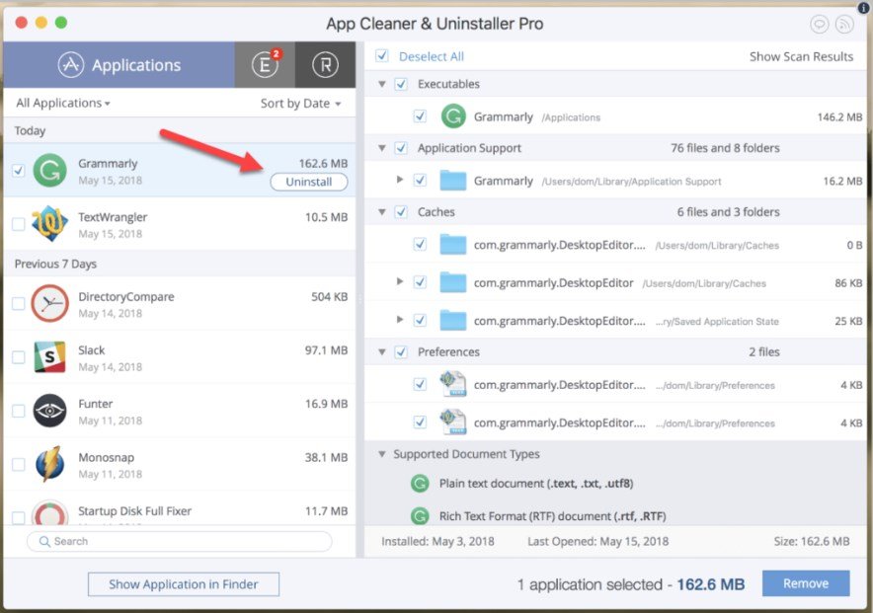Switch to the Applications tab

tap(119, 65)
